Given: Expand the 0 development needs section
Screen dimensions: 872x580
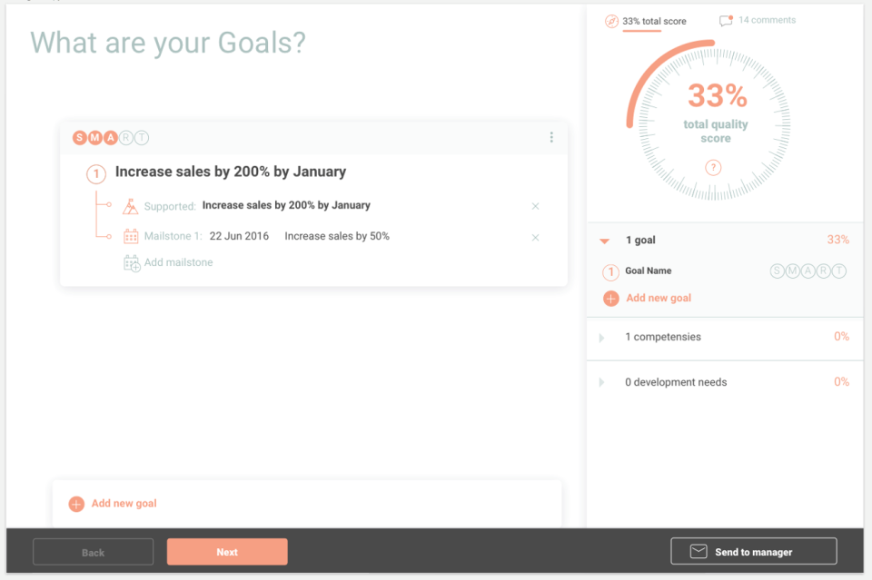Looking at the screenshot, I should [x=601, y=382].
